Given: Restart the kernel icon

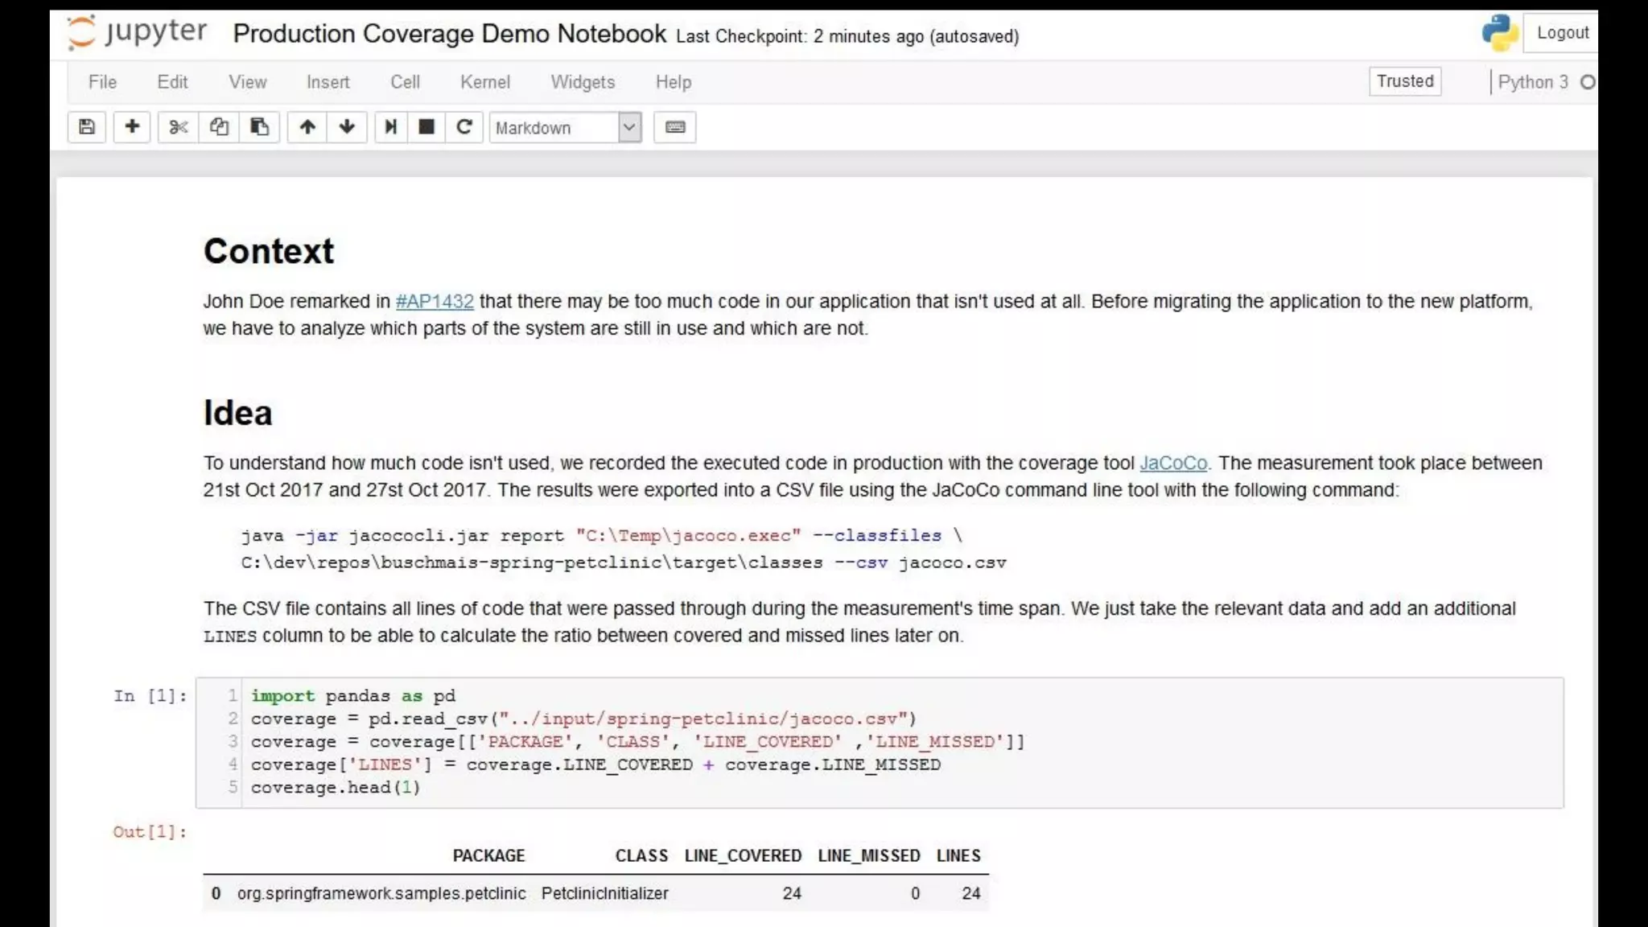Looking at the screenshot, I should (464, 127).
